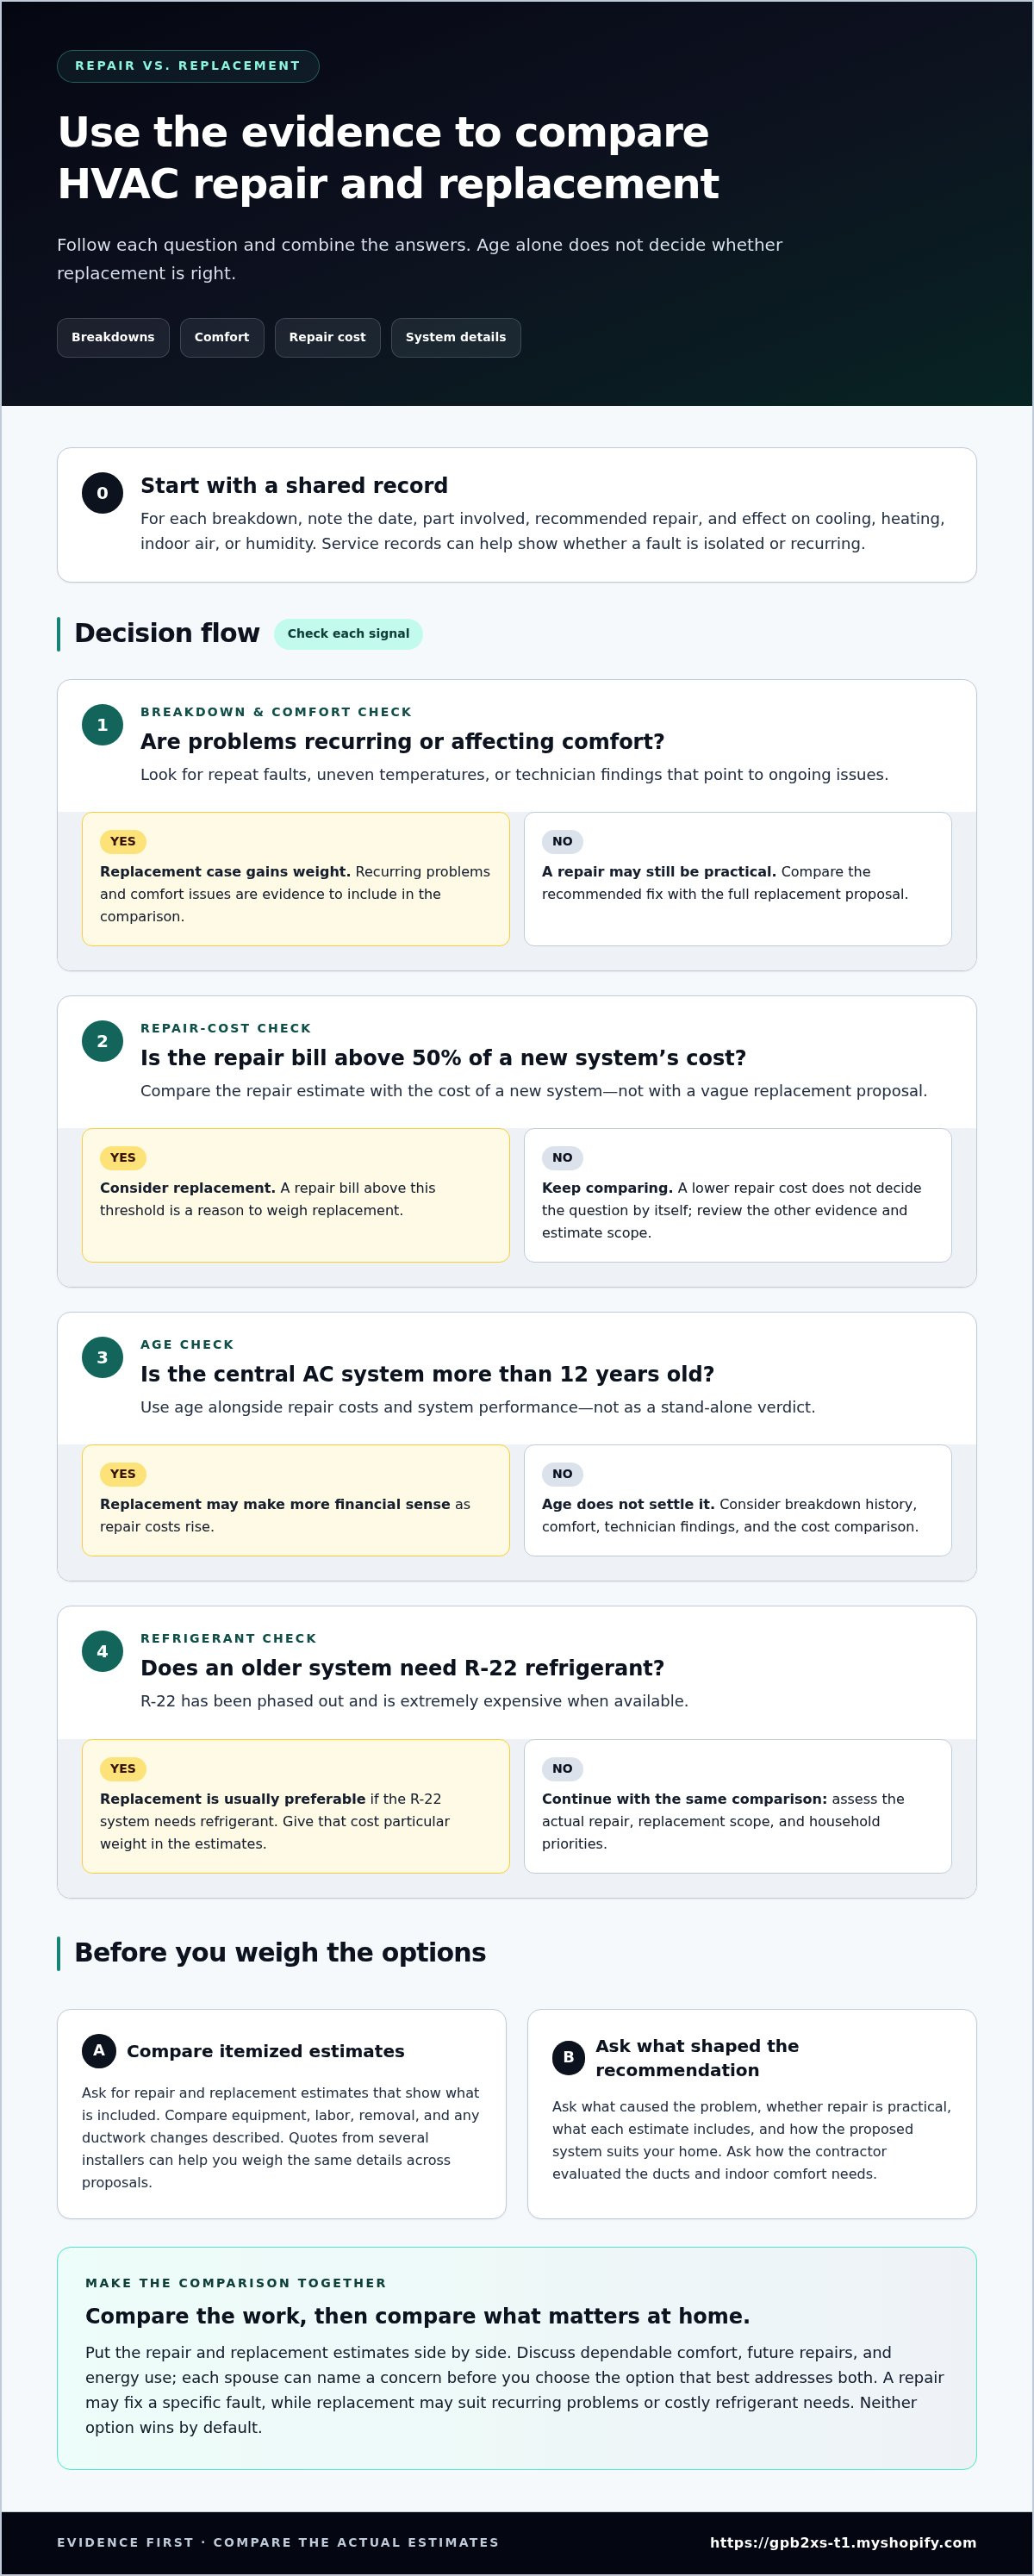Click the step 0 circle badge
The height and width of the screenshot is (2576, 1034).
click(102, 493)
